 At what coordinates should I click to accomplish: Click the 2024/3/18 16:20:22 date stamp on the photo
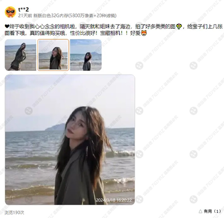click(114, 200)
